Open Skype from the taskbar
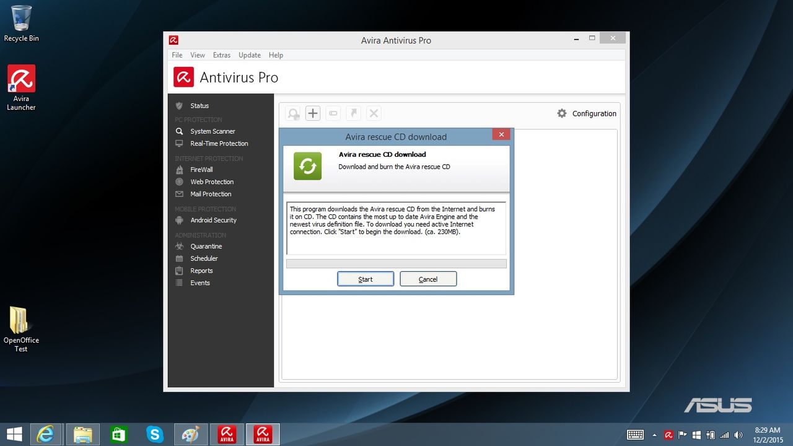The width and height of the screenshot is (793, 446). pos(154,434)
